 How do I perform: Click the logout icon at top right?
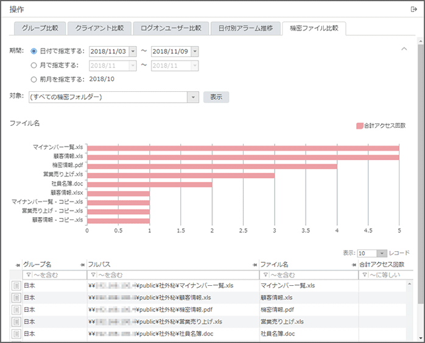click(413, 10)
